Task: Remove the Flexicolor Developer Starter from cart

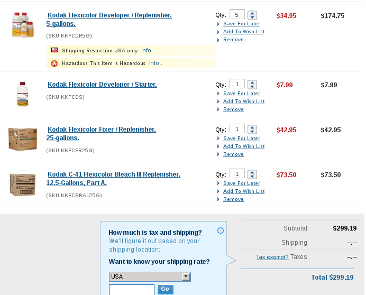Action: pyautogui.click(x=233, y=109)
